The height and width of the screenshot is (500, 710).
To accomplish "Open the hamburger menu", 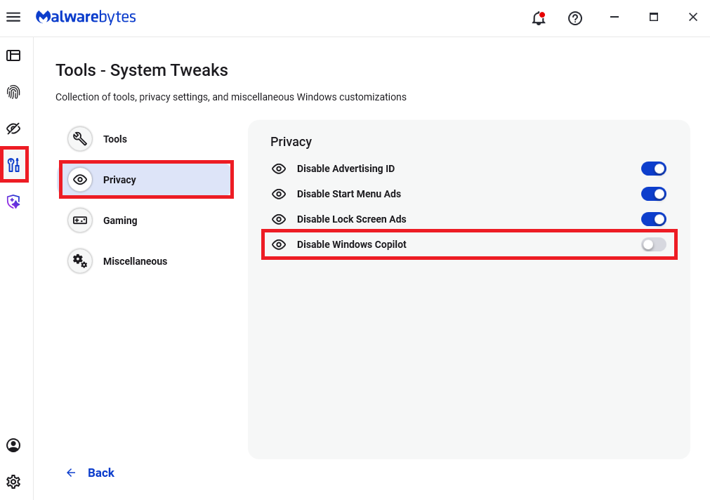I will pyautogui.click(x=13, y=17).
